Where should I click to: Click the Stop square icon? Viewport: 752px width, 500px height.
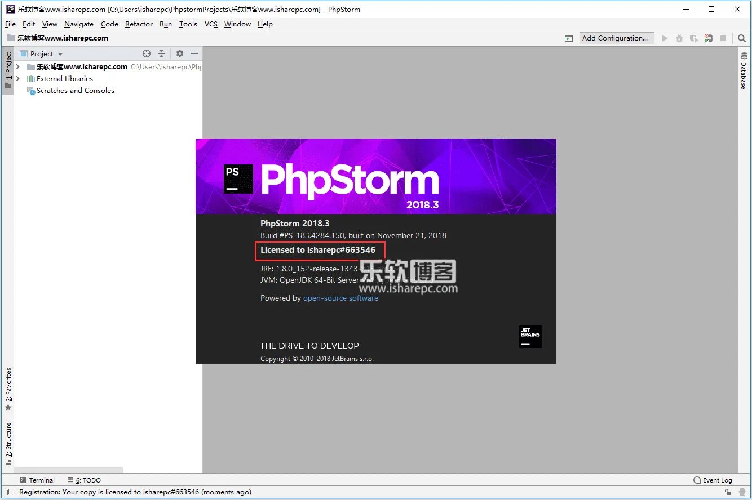coord(723,38)
